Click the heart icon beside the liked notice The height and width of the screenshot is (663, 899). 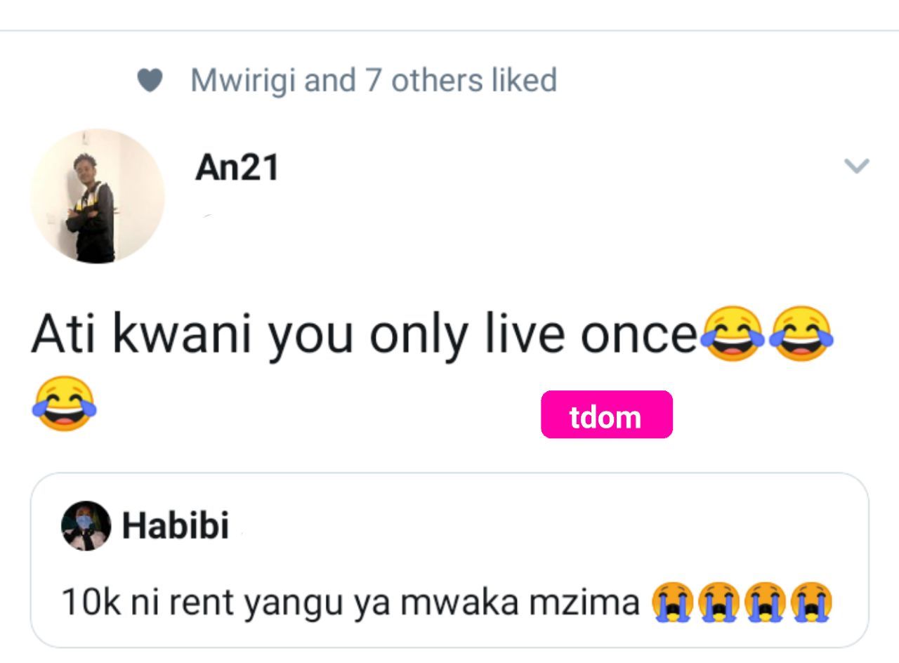tap(149, 81)
